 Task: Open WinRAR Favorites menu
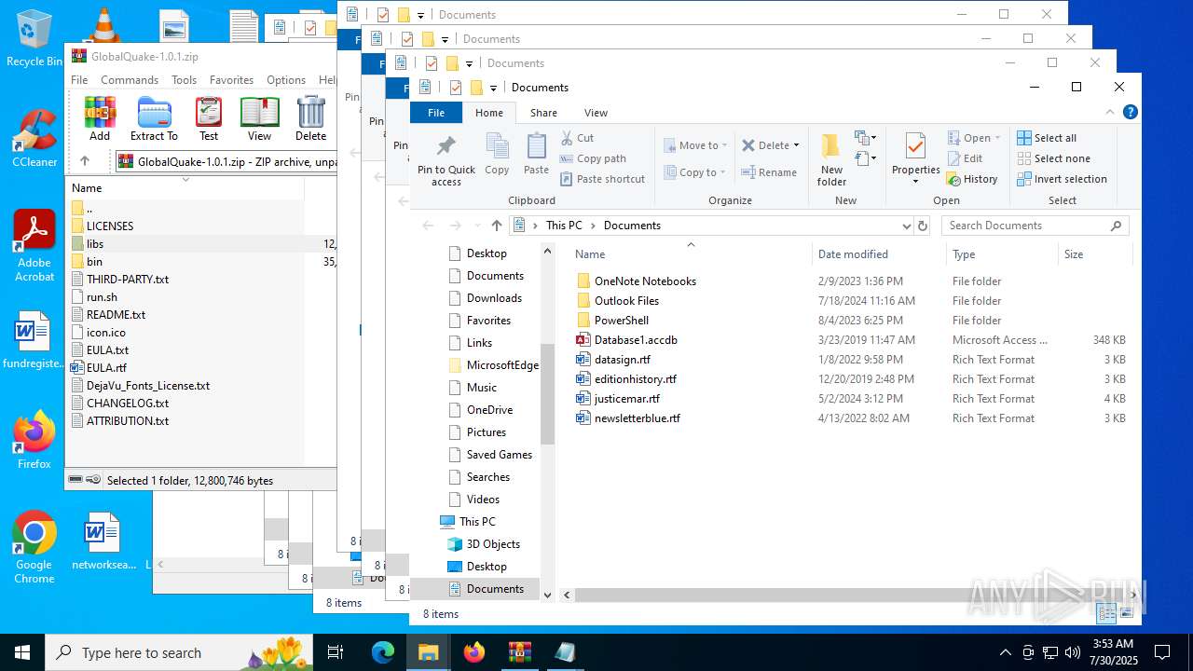click(x=232, y=80)
